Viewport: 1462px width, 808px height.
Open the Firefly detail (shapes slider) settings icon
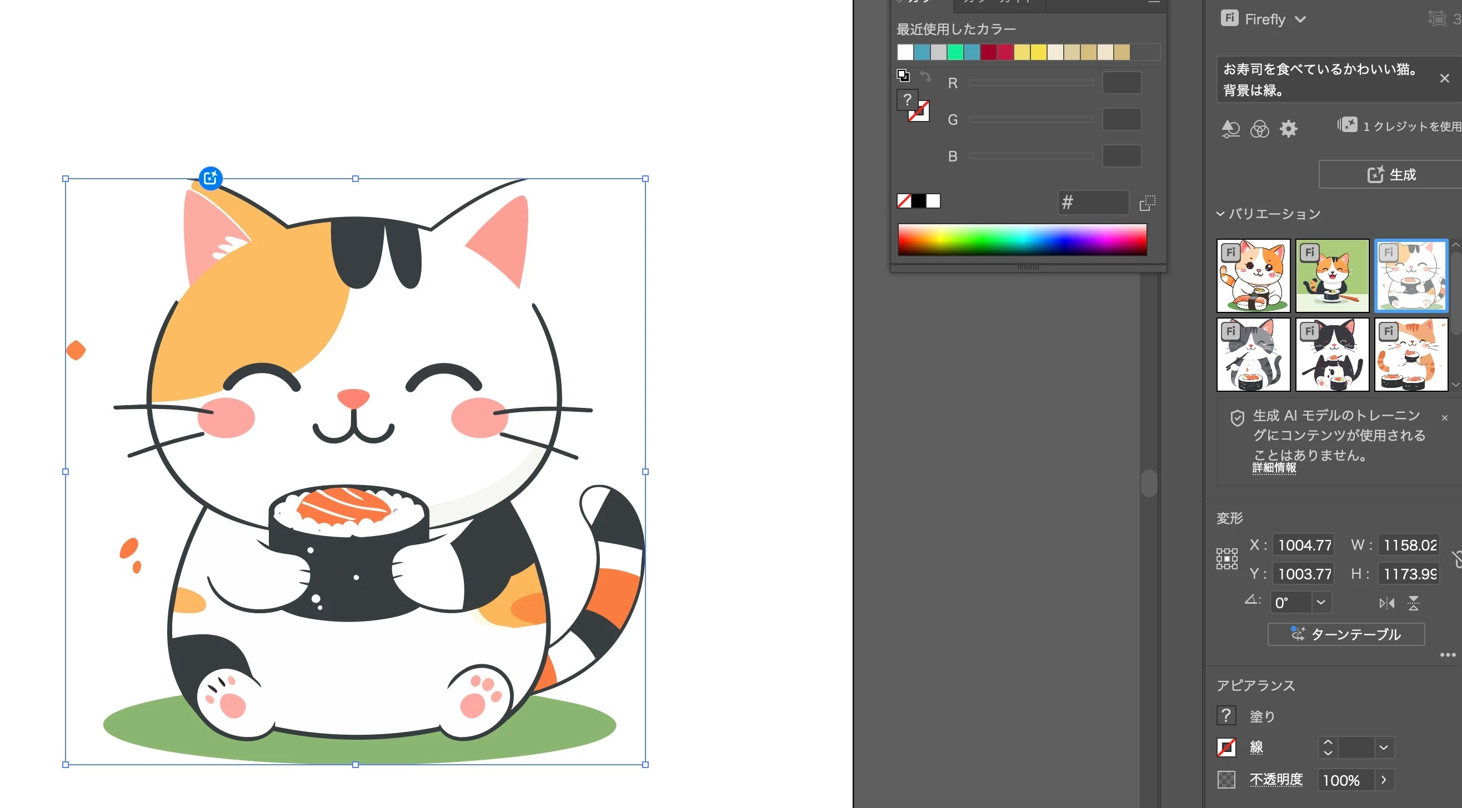tap(1230, 129)
